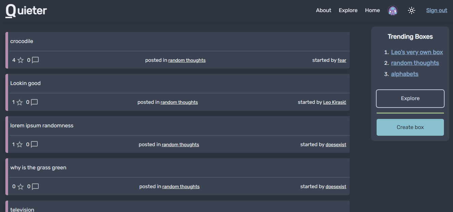Open comments on the grass green post
This screenshot has height=212, width=453.
click(x=35, y=186)
